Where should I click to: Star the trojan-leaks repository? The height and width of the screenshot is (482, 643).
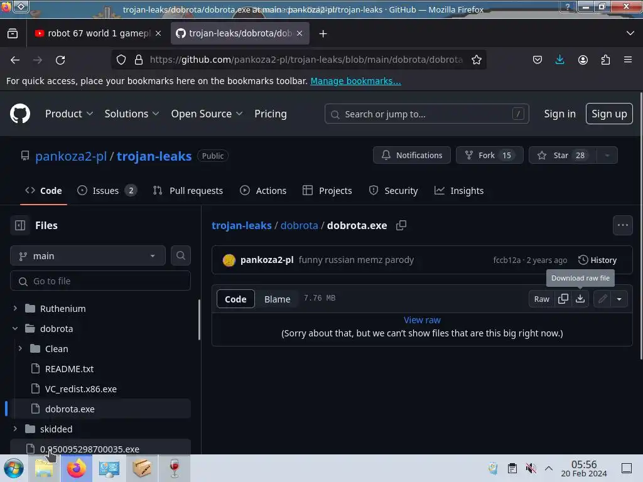(563, 156)
